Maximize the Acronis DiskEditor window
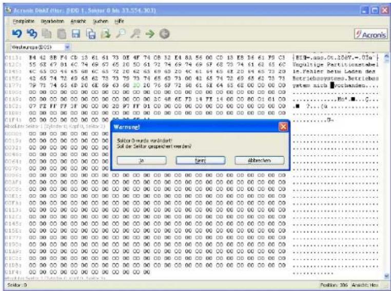This screenshot has height=291, width=391. [375, 10]
